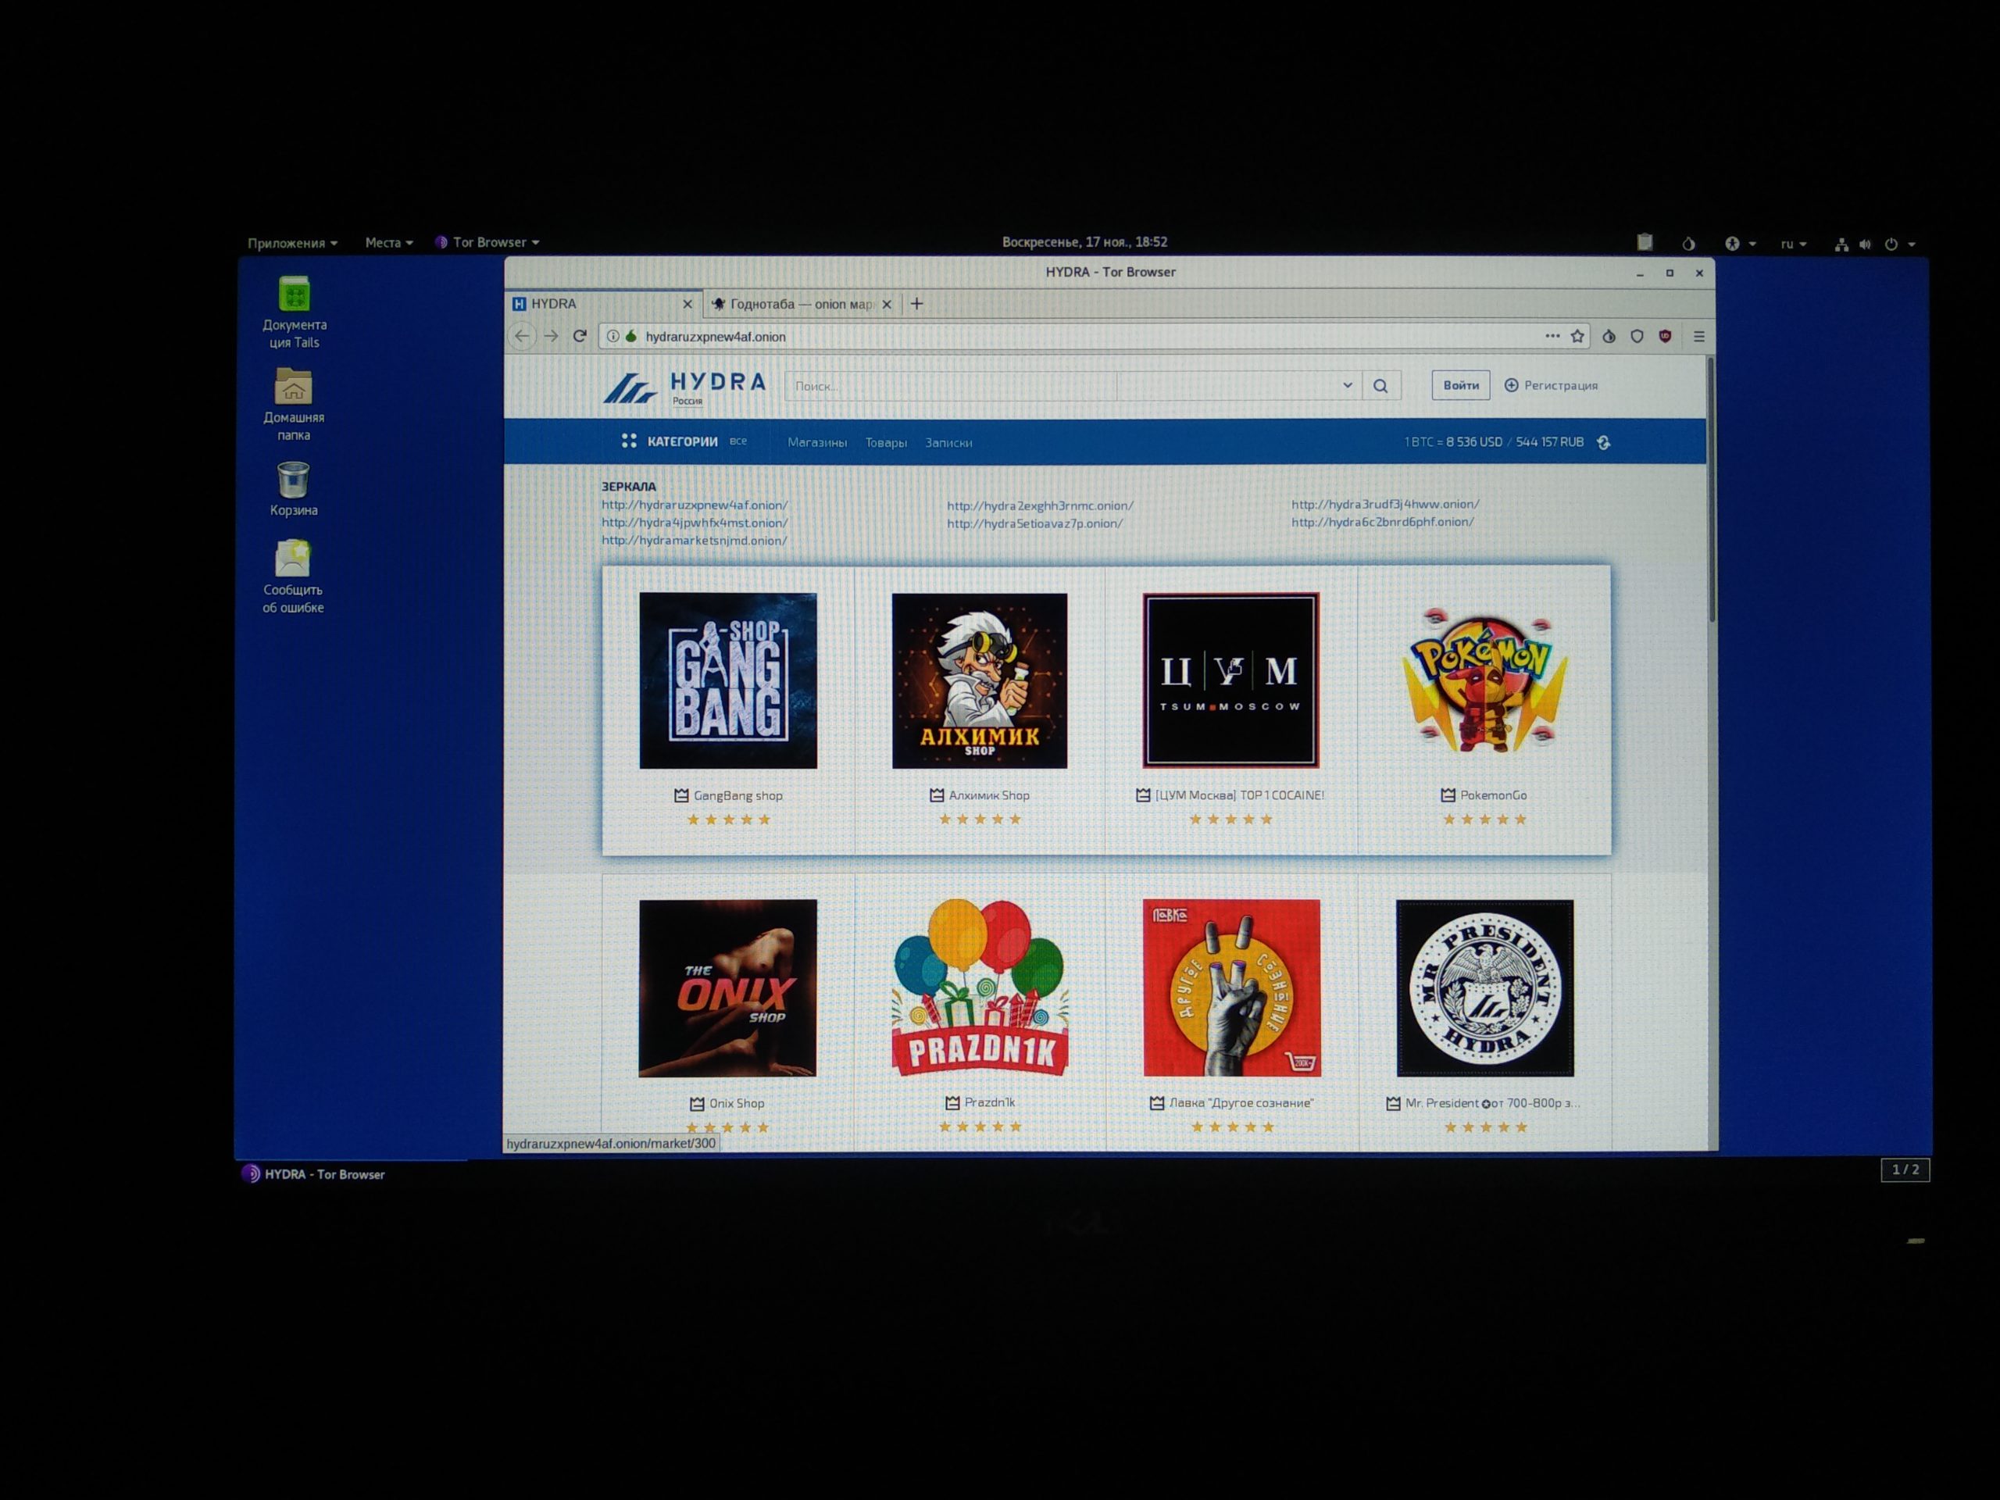Click the hydraruzxpnew4af.onion mirror link
The height and width of the screenshot is (1500, 2000).
(x=696, y=502)
